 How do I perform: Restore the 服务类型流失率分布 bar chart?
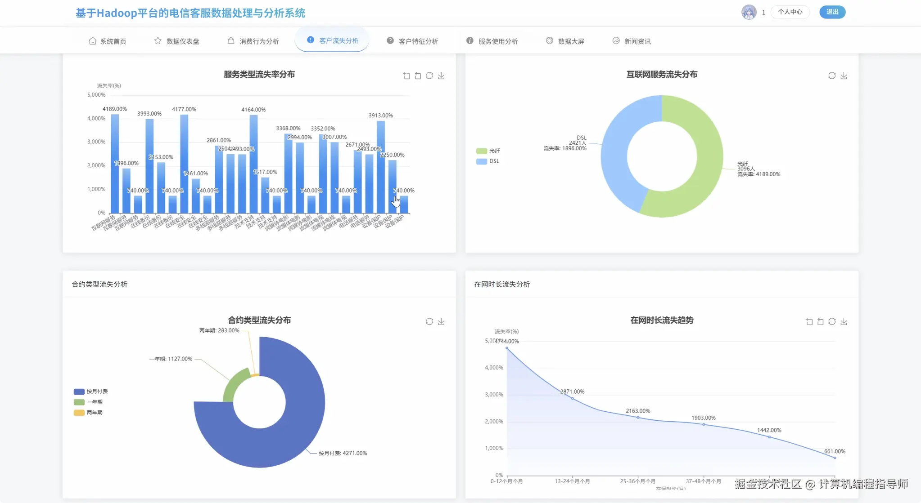click(429, 76)
